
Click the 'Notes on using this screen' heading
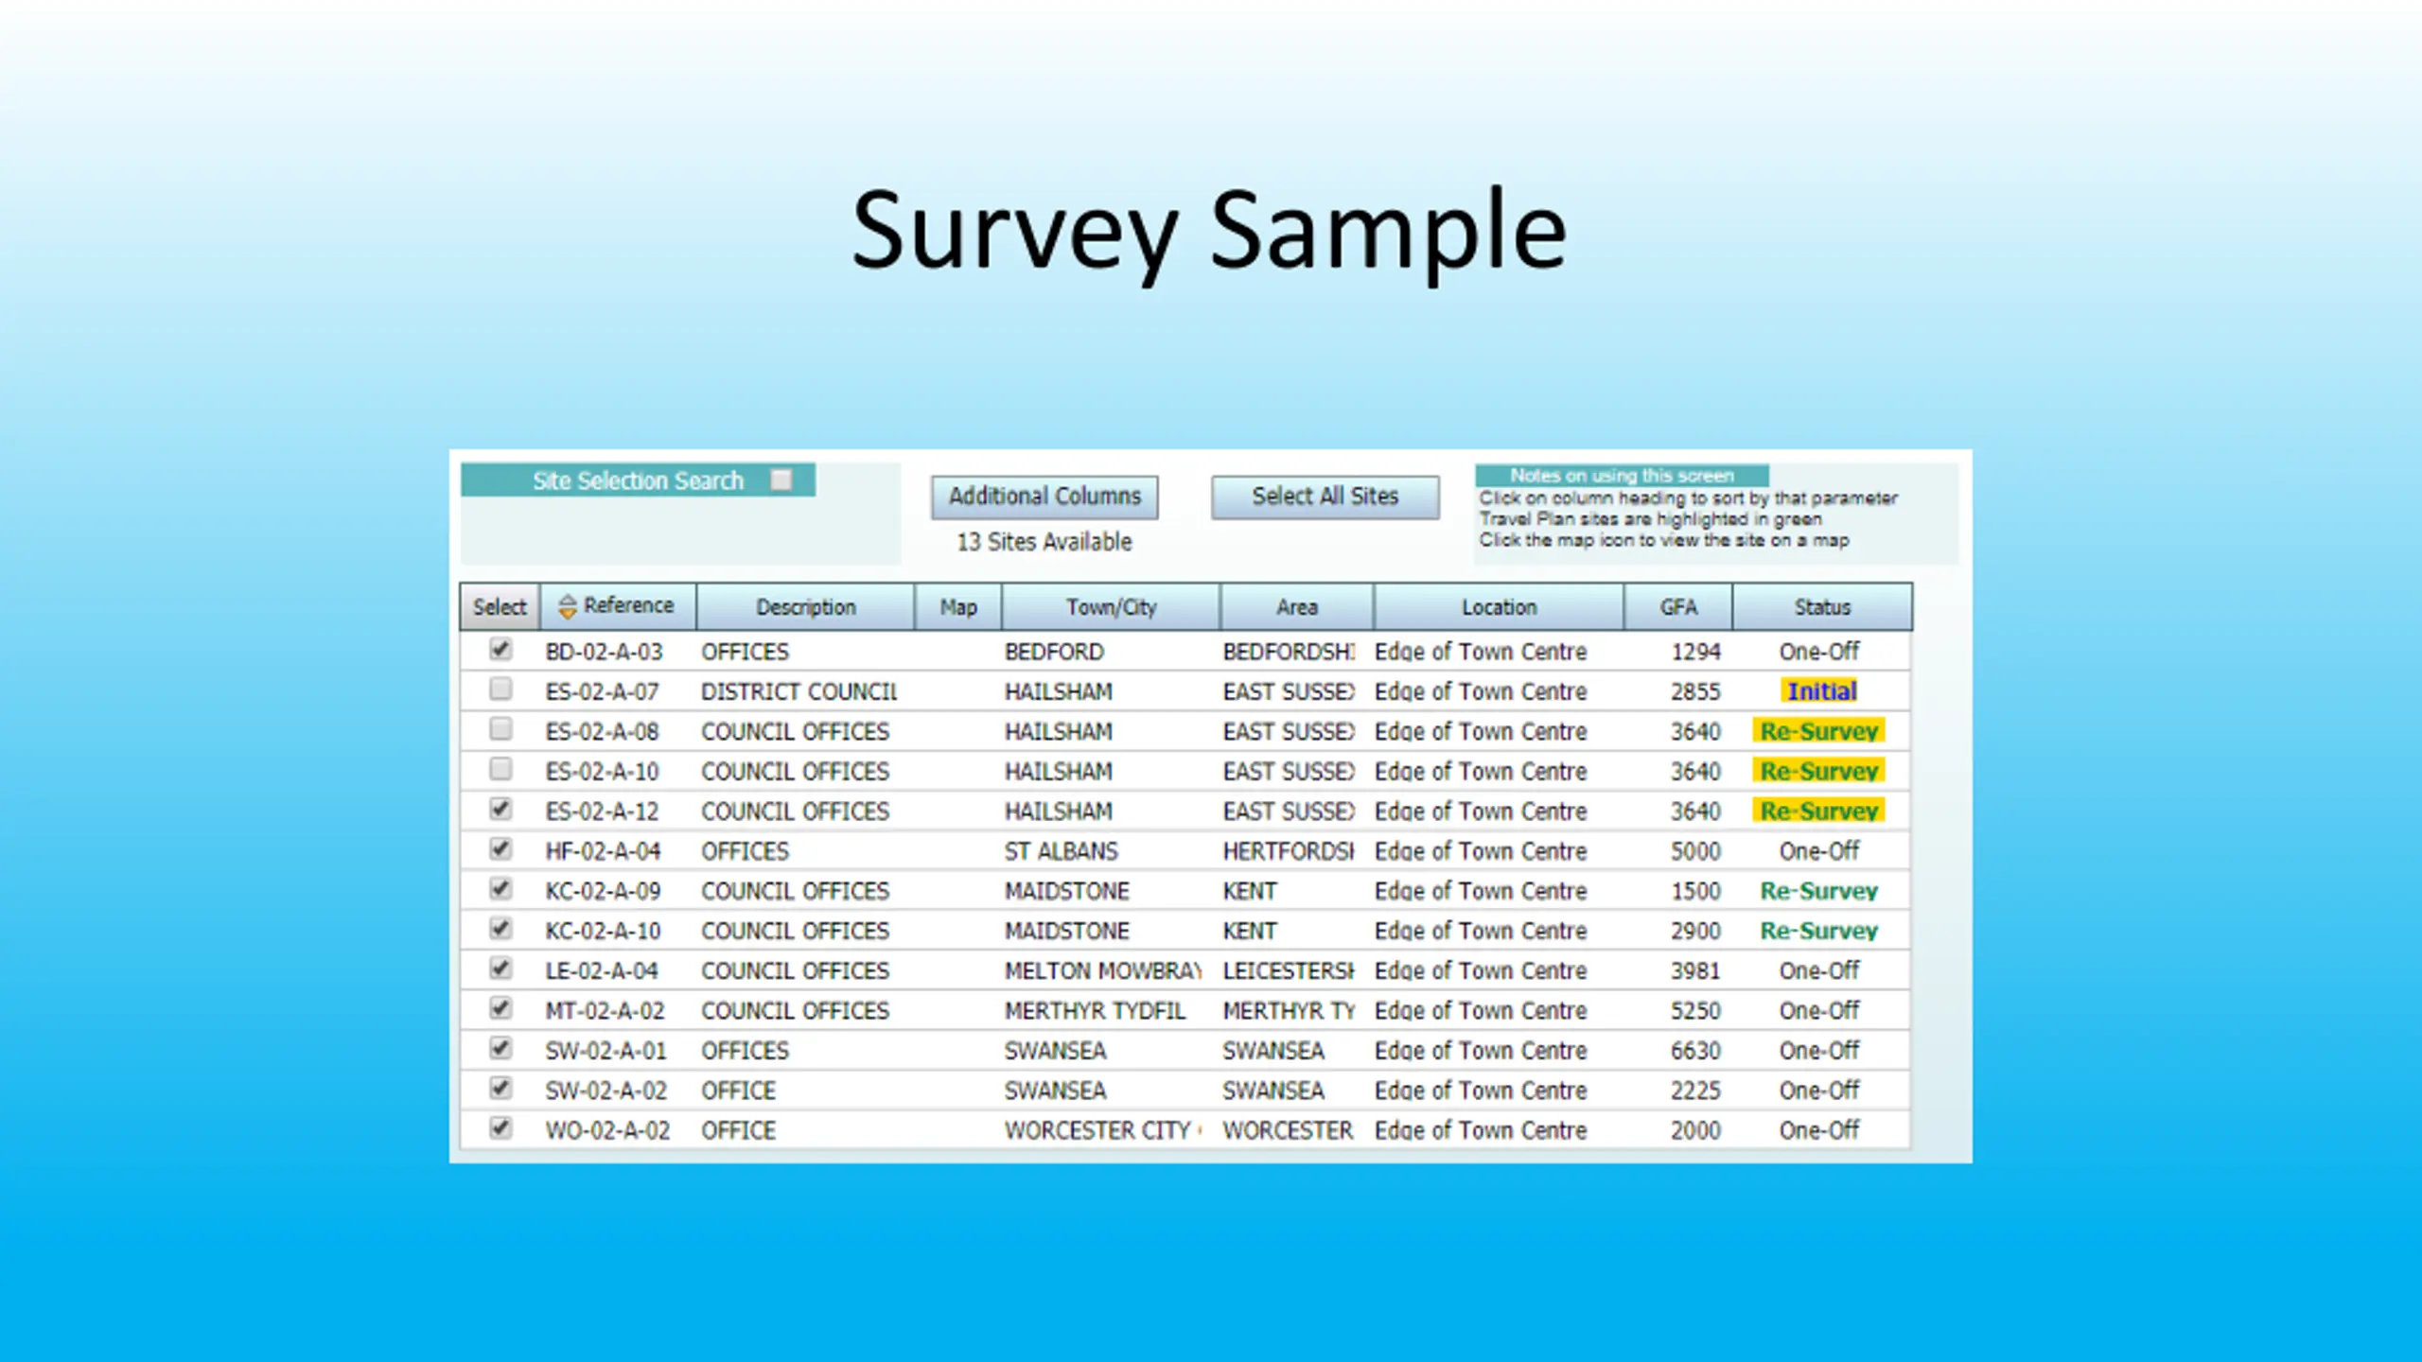tap(1622, 475)
